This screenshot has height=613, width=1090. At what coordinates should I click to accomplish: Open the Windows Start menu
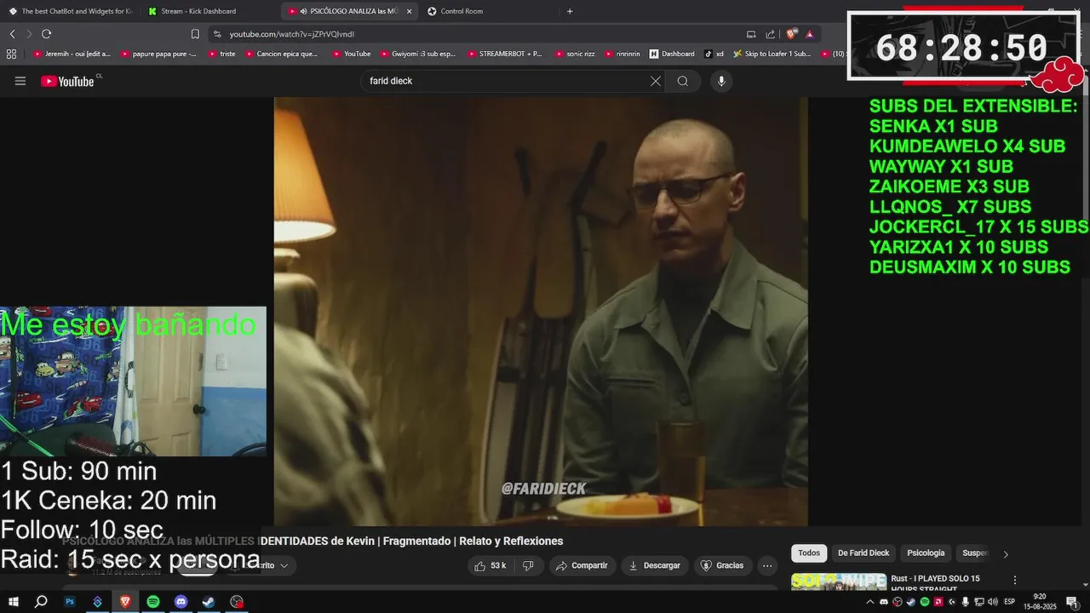[x=14, y=602]
